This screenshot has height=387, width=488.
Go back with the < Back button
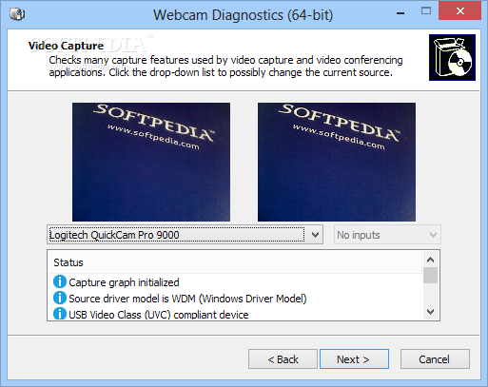click(283, 359)
